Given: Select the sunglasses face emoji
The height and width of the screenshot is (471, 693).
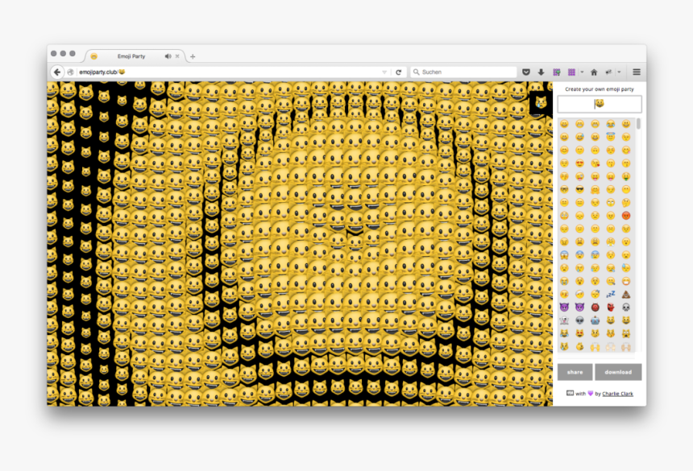Looking at the screenshot, I should (x=579, y=189).
